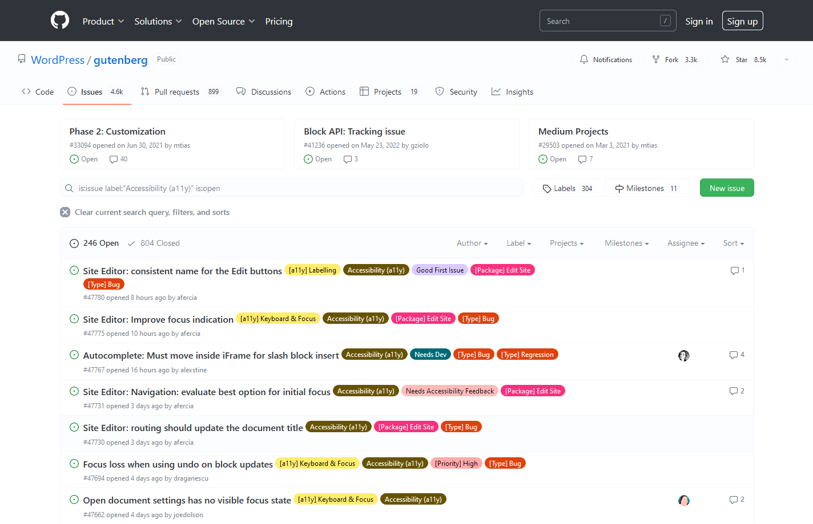The height and width of the screenshot is (524, 813).
Task: Show the 804 Closed issues
Action: (154, 243)
